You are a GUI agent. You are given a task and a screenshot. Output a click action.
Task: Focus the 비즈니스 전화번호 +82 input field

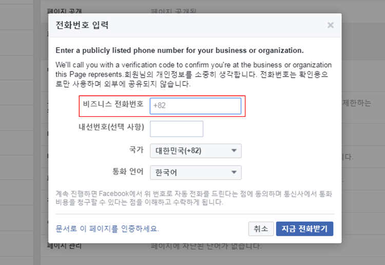pyautogui.click(x=196, y=106)
